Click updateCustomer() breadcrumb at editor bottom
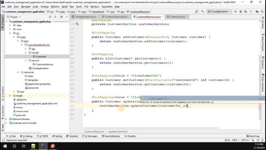 [118, 132]
